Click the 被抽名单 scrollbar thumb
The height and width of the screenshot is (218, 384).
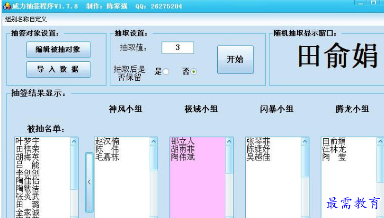pos(74,168)
